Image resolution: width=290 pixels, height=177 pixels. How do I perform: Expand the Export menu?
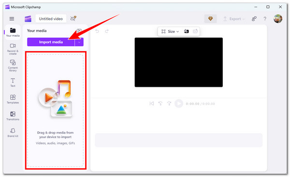234,19
